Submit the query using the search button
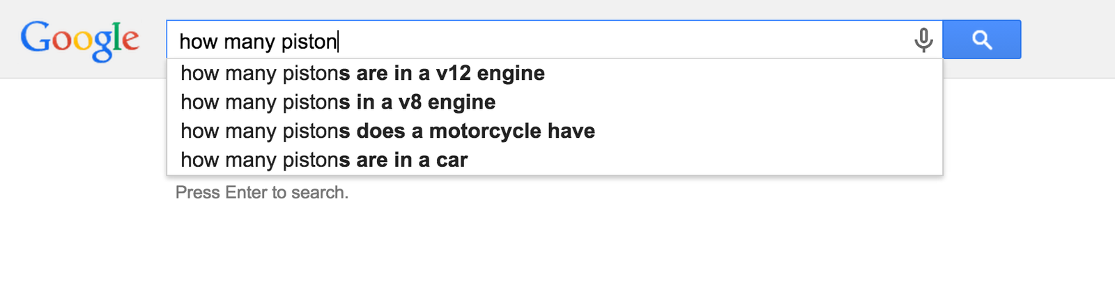 [x=982, y=40]
